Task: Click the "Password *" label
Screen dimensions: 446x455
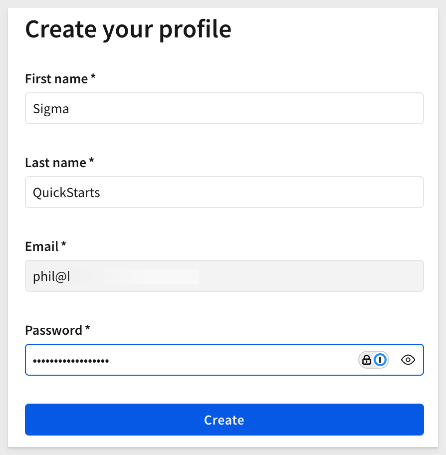Action: (x=57, y=330)
